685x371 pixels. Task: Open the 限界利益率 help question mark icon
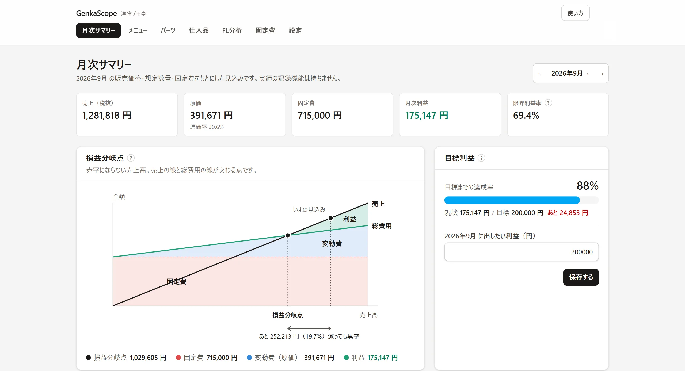548,103
